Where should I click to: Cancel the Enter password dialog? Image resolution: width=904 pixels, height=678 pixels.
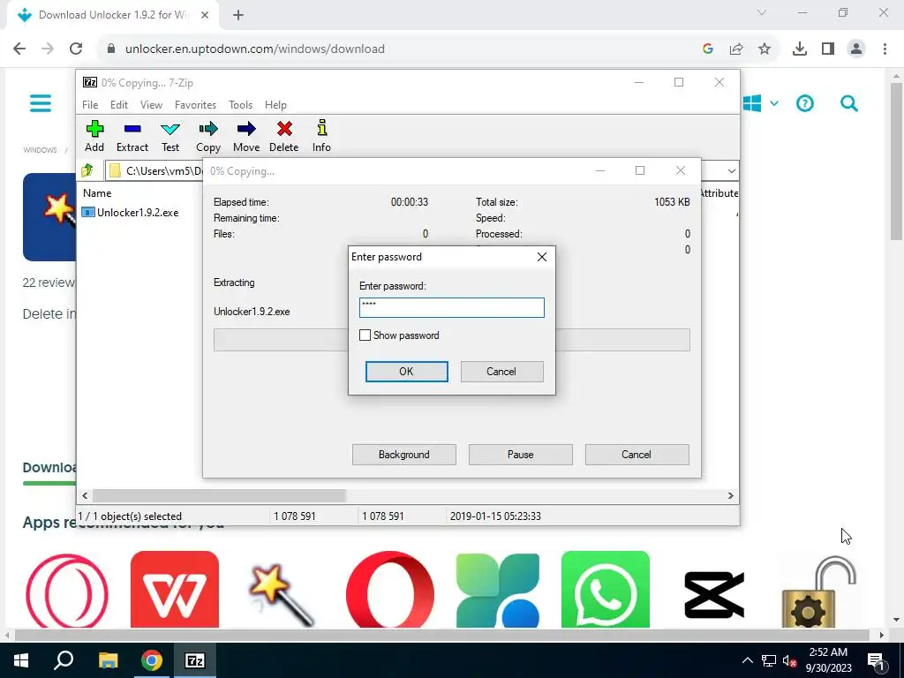click(x=501, y=372)
